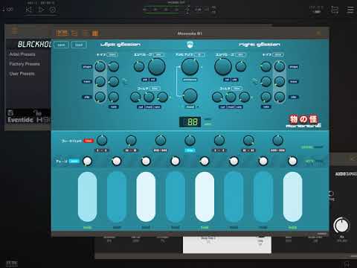The width and height of the screenshot is (357, 268).
Task: Arm the record button in the top transport
Action: coord(53,10)
